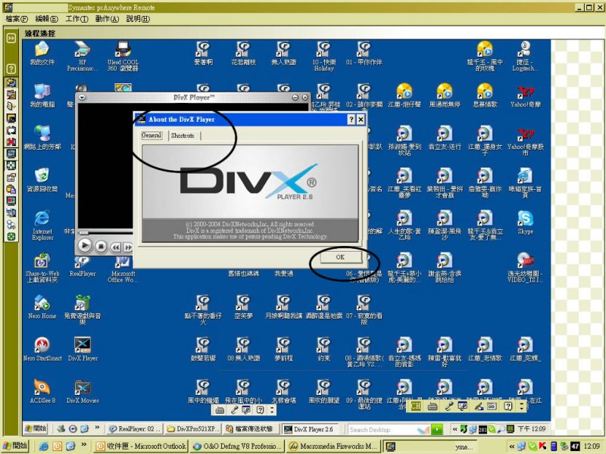Switch to the General tab
The image size is (606, 454).
click(x=151, y=135)
